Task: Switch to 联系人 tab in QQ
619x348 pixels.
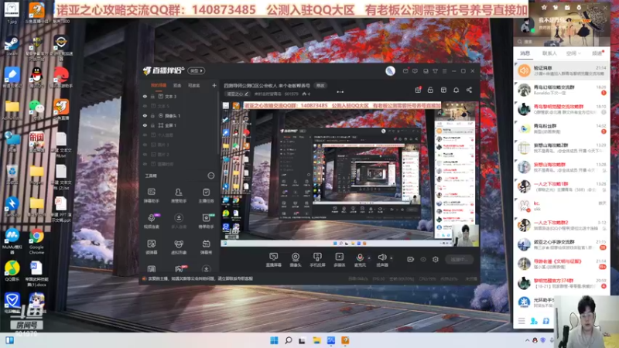Action: pos(549,53)
